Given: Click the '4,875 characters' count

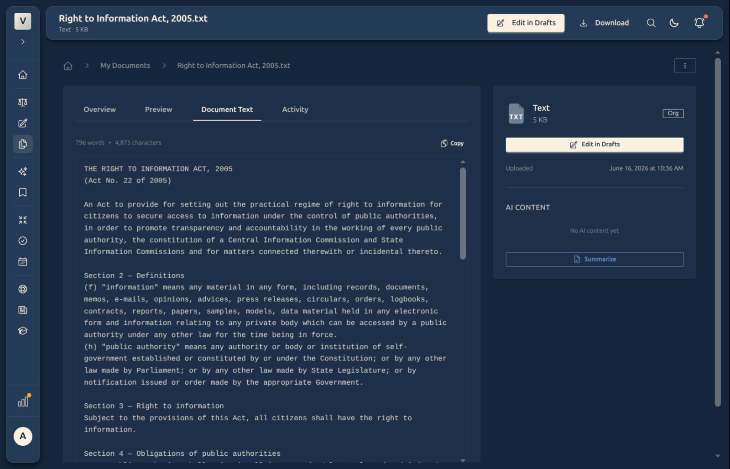Looking at the screenshot, I should [138, 143].
